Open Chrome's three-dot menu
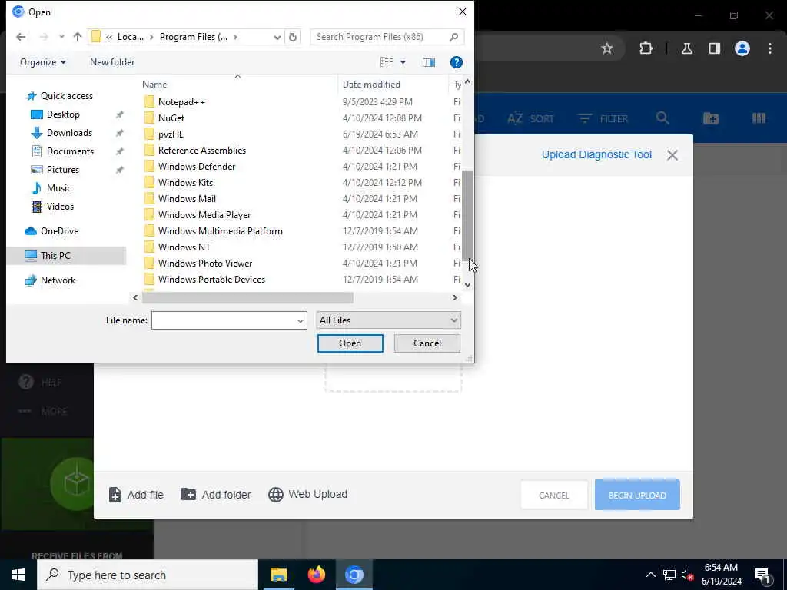Image resolution: width=787 pixels, height=590 pixels. 770,48
